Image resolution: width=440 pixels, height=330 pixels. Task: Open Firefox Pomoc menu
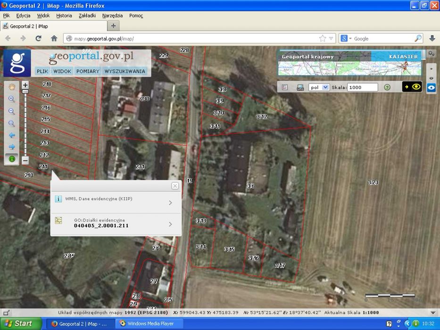136,16
